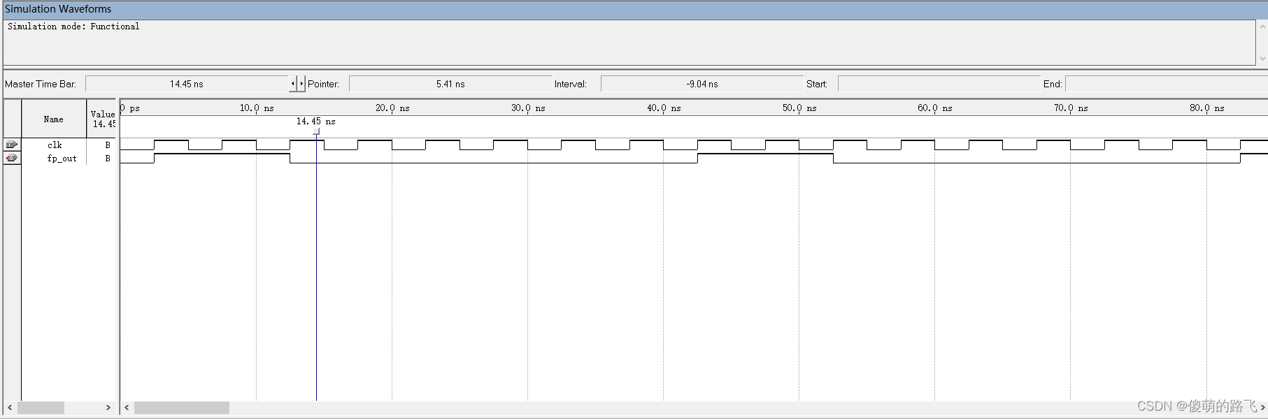This screenshot has width=1268, height=419.
Task: Click the Pointer time field
Action: click(450, 84)
